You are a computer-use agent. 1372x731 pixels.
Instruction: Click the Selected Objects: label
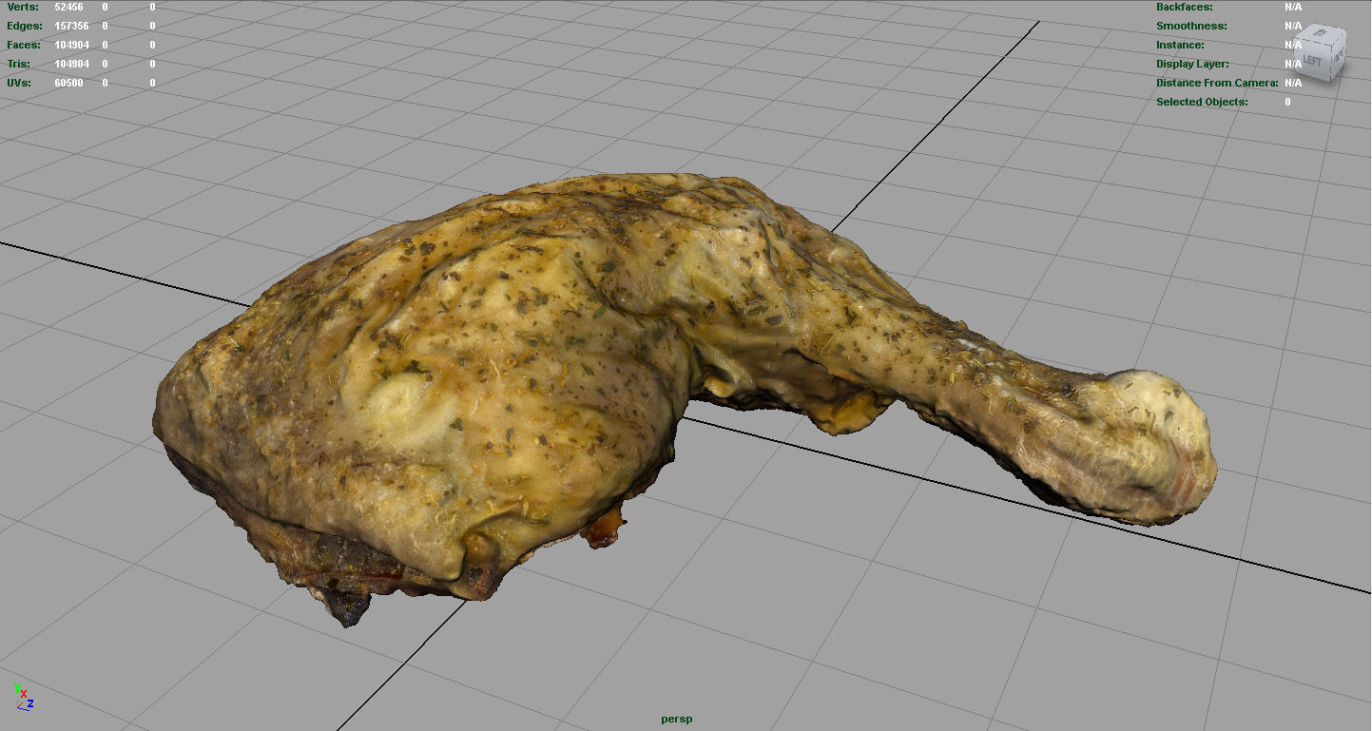1202,102
